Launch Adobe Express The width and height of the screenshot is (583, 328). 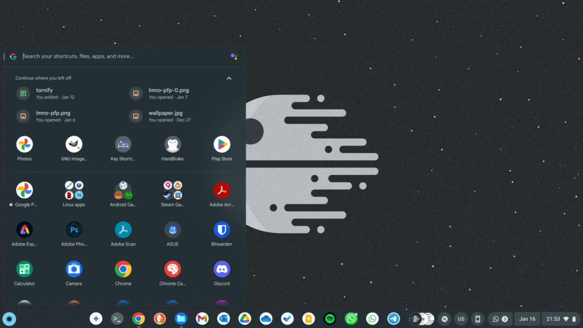24,230
